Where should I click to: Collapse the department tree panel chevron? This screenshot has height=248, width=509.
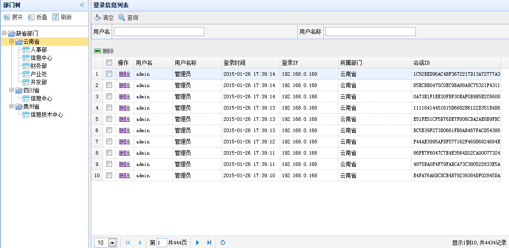tap(82, 5)
